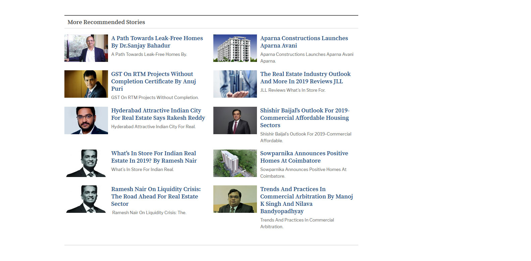Image resolution: width=531 pixels, height=261 pixels.
Task: Click the Shishir Baijal portrait thumbnail
Action: click(x=235, y=120)
